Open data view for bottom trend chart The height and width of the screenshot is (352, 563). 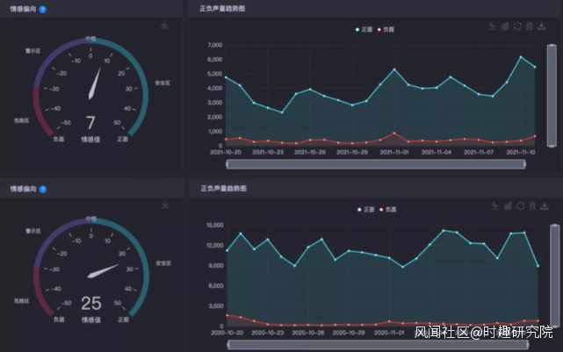tap(532, 206)
